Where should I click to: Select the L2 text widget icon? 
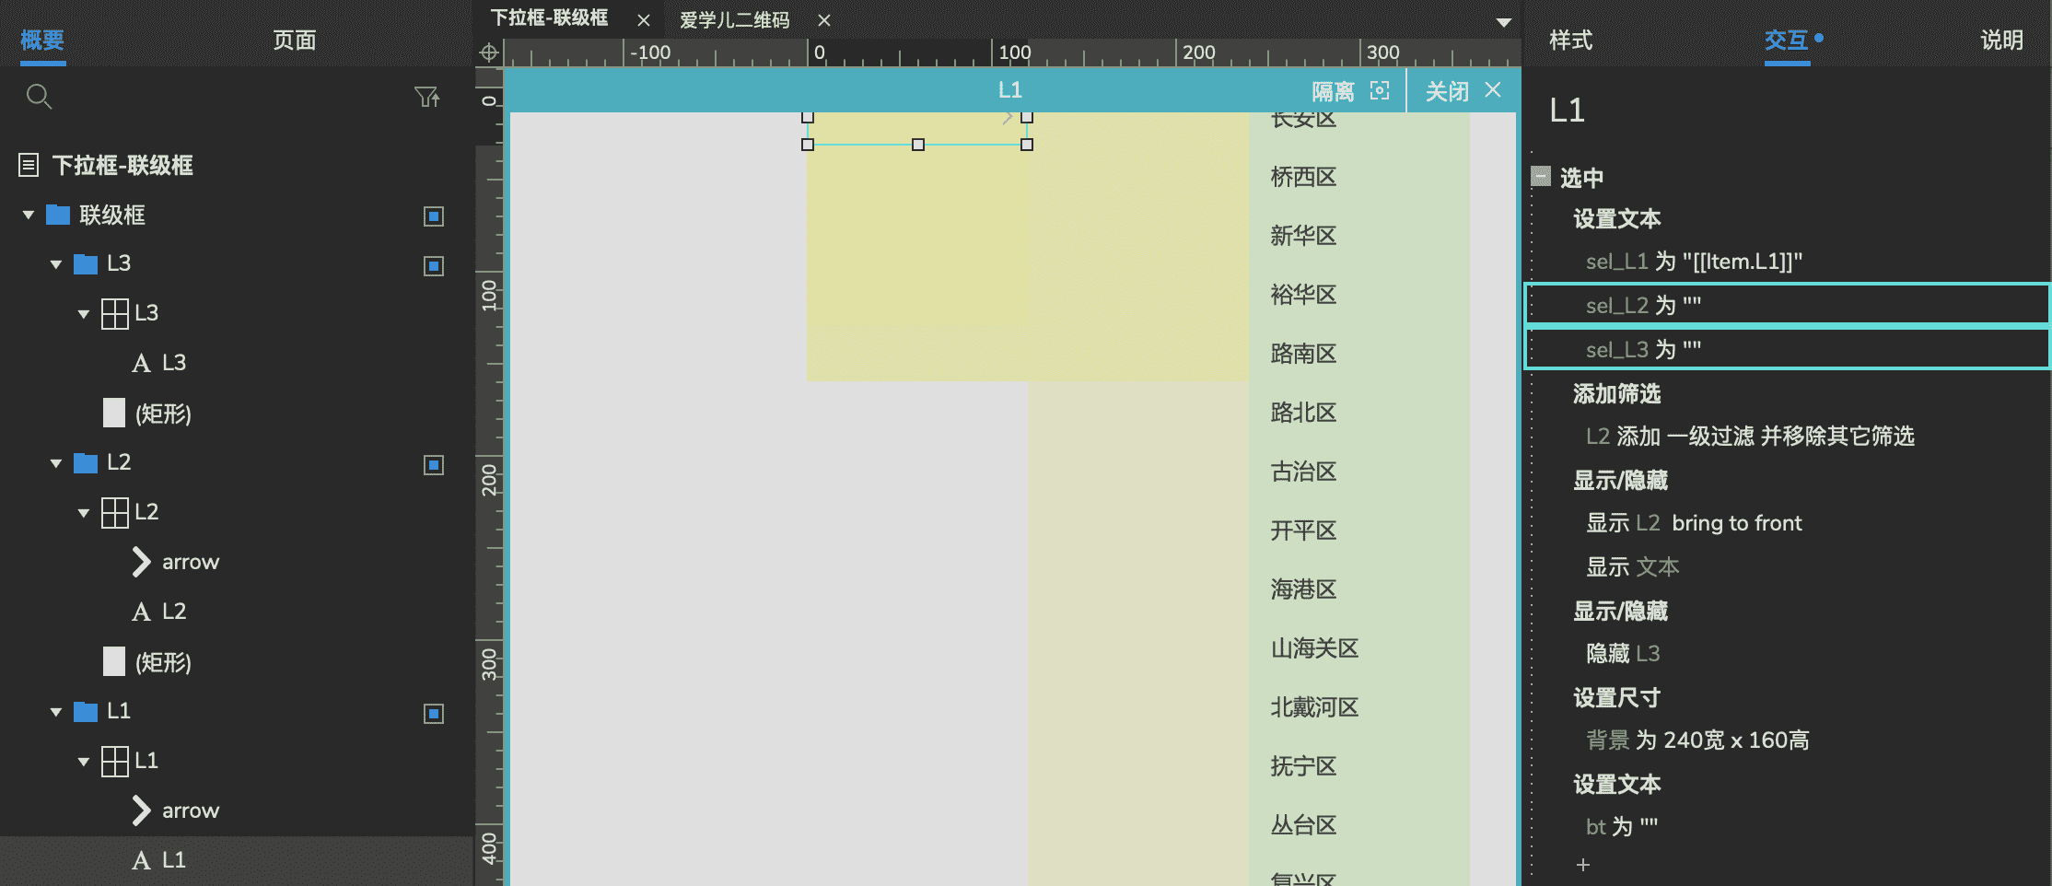point(141,612)
